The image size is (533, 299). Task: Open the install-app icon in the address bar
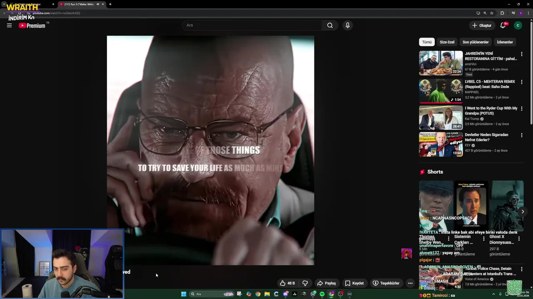coord(478,13)
